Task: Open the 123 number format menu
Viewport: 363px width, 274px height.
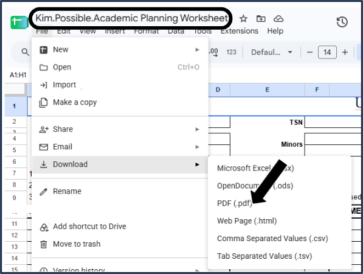Action: (231, 52)
